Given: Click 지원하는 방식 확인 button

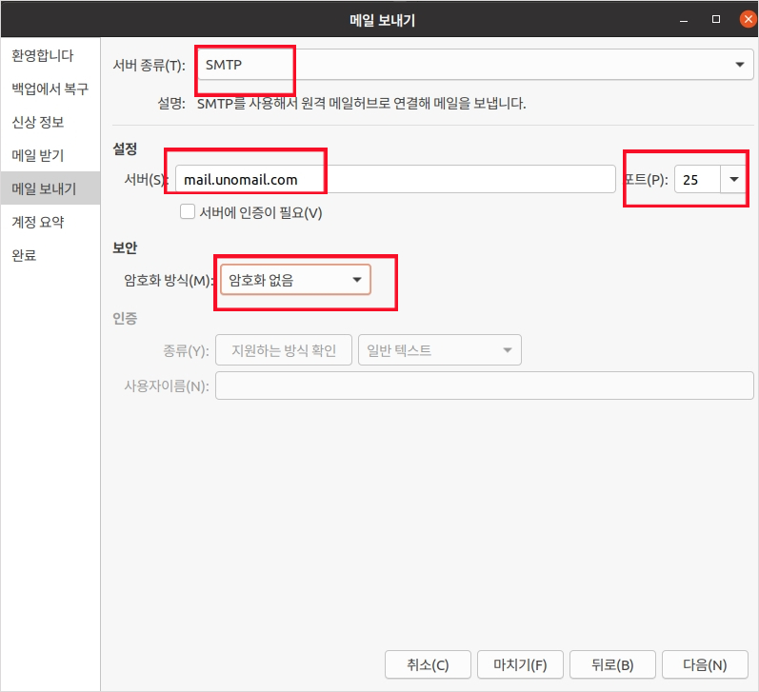Looking at the screenshot, I should coord(284,350).
